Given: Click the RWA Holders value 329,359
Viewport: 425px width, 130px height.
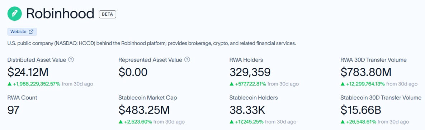Looking at the screenshot, I should click(x=250, y=72).
